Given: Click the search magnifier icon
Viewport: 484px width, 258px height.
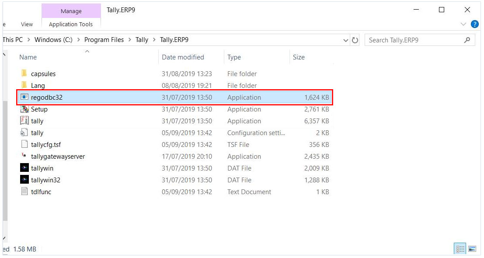Looking at the screenshot, I should pyautogui.click(x=467, y=40).
